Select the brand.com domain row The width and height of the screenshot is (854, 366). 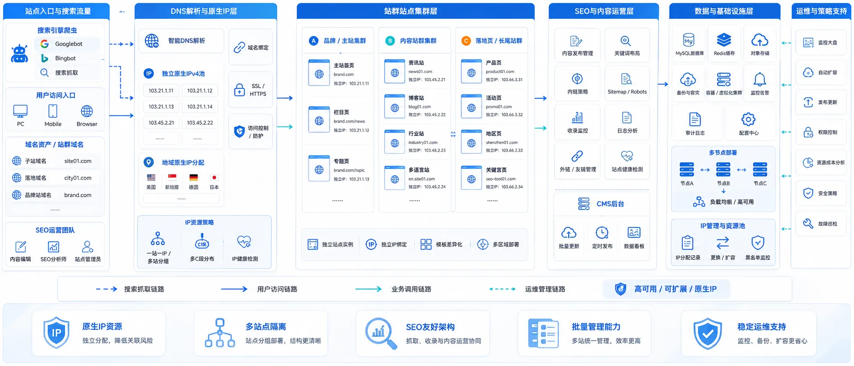click(55, 195)
